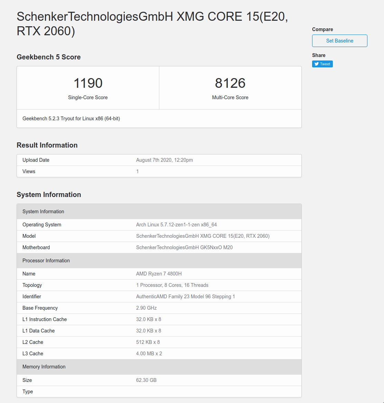The width and height of the screenshot is (384, 403).
Task: Click the memory Type row label
Action: [28, 392]
